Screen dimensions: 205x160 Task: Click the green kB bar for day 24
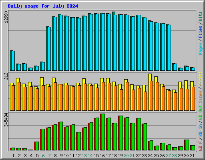pos(151,146)
